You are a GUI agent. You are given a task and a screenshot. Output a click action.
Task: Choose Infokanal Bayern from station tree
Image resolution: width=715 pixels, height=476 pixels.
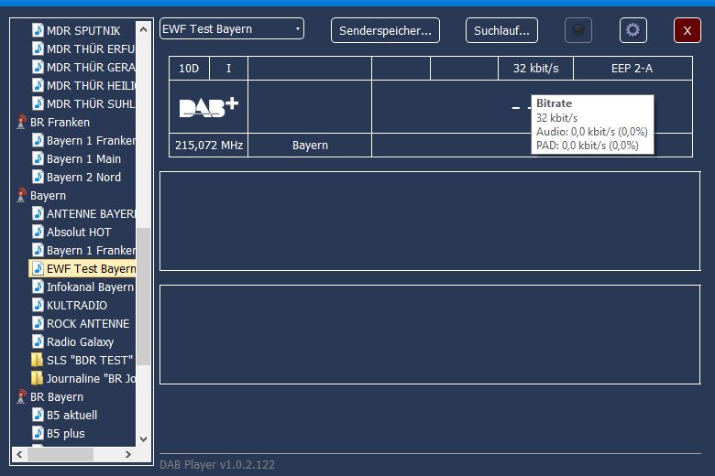(x=89, y=287)
